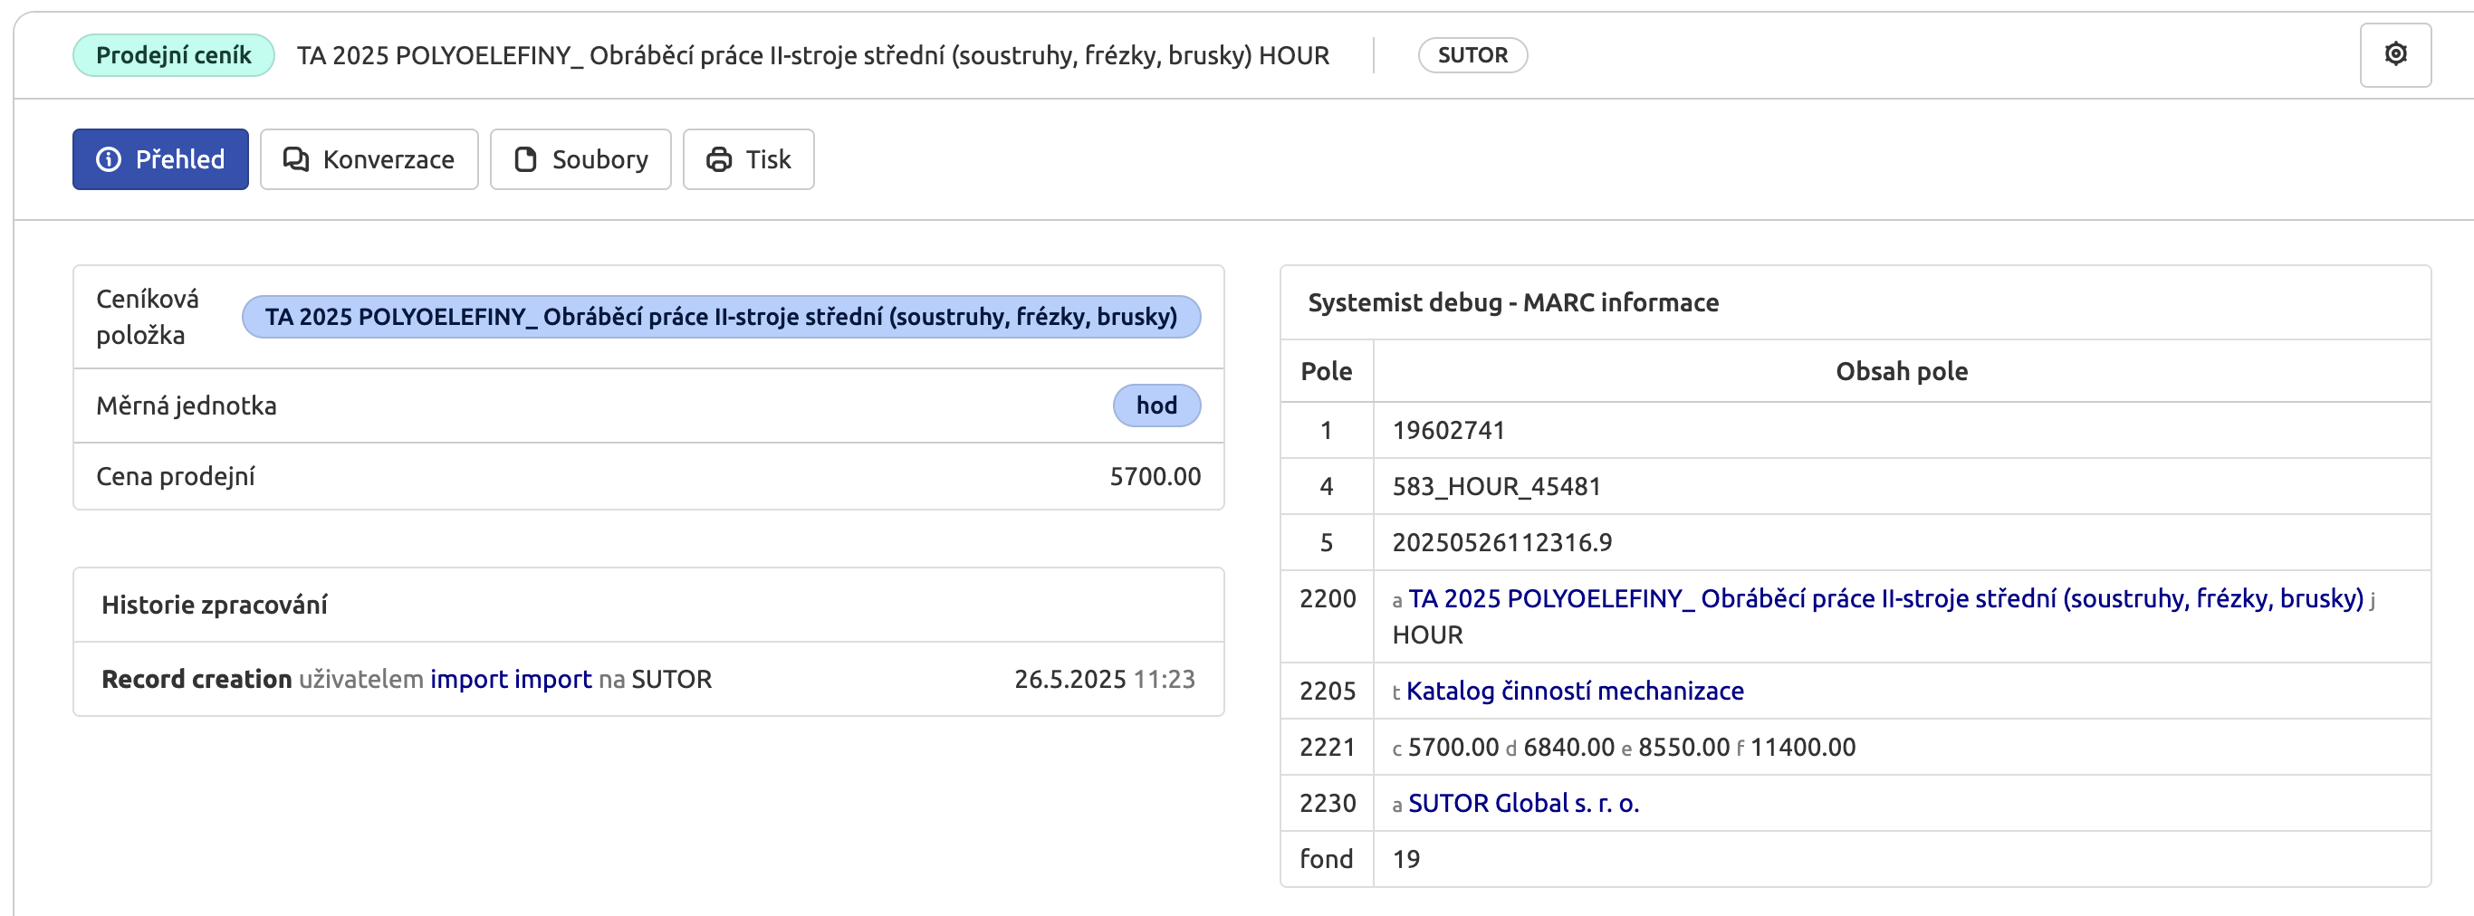Select the chat bubble icon on Konverzace
This screenshot has width=2474, height=916.
point(296,158)
